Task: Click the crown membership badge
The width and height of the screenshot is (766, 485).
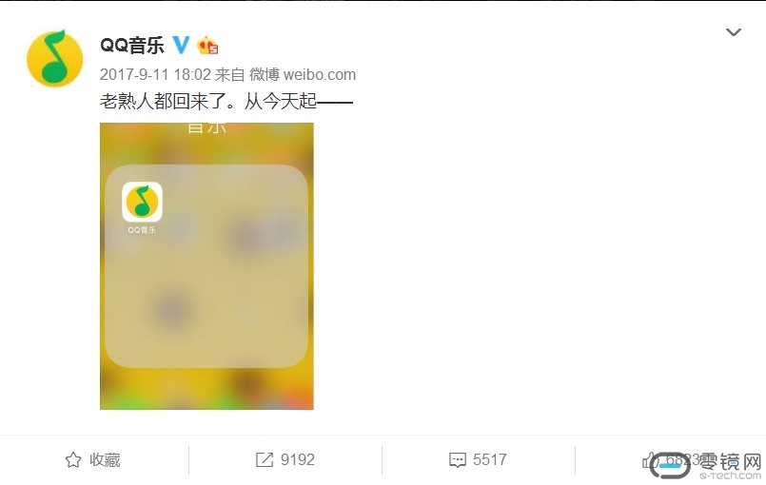Action: pos(207,46)
